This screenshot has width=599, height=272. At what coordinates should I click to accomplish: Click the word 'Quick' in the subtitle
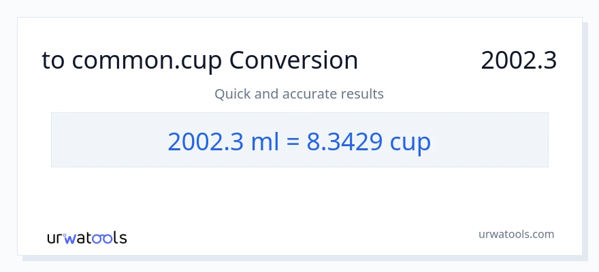pyautogui.click(x=232, y=94)
